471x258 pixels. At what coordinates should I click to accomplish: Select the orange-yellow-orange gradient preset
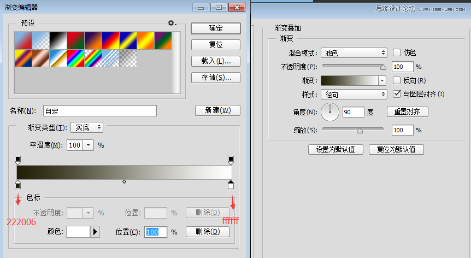pos(146,41)
